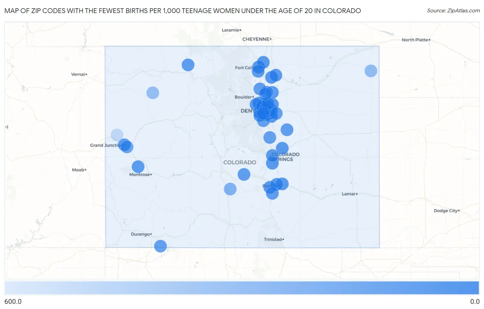484x309 pixels.
Task: Click the 'COLORADO' state label
Action: pyautogui.click(x=240, y=162)
